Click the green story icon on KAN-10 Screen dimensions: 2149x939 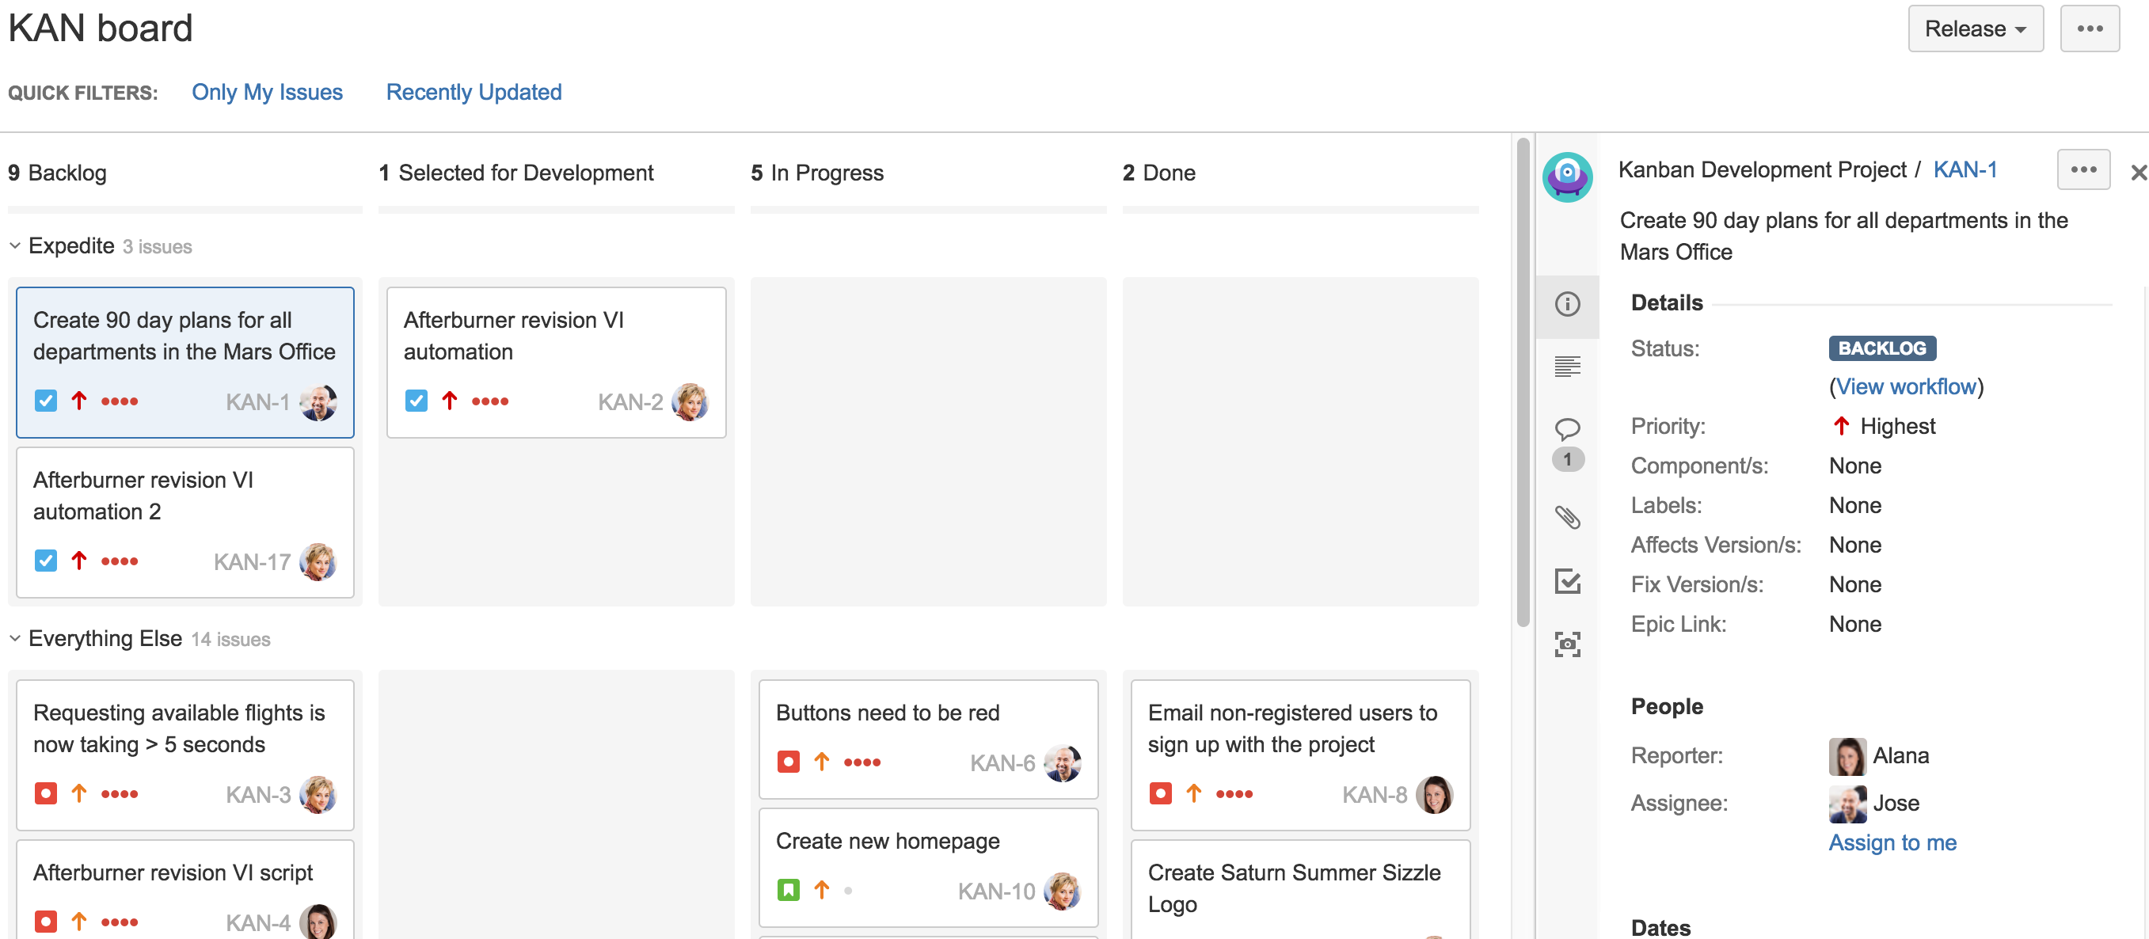[788, 890]
